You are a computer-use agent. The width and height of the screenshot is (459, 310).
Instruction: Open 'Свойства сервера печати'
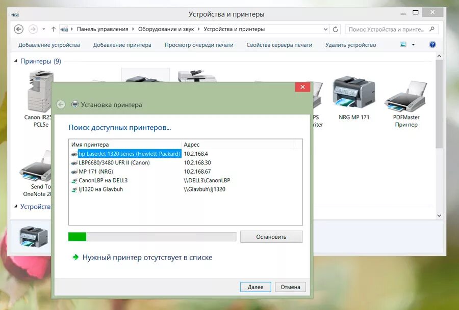click(x=279, y=45)
